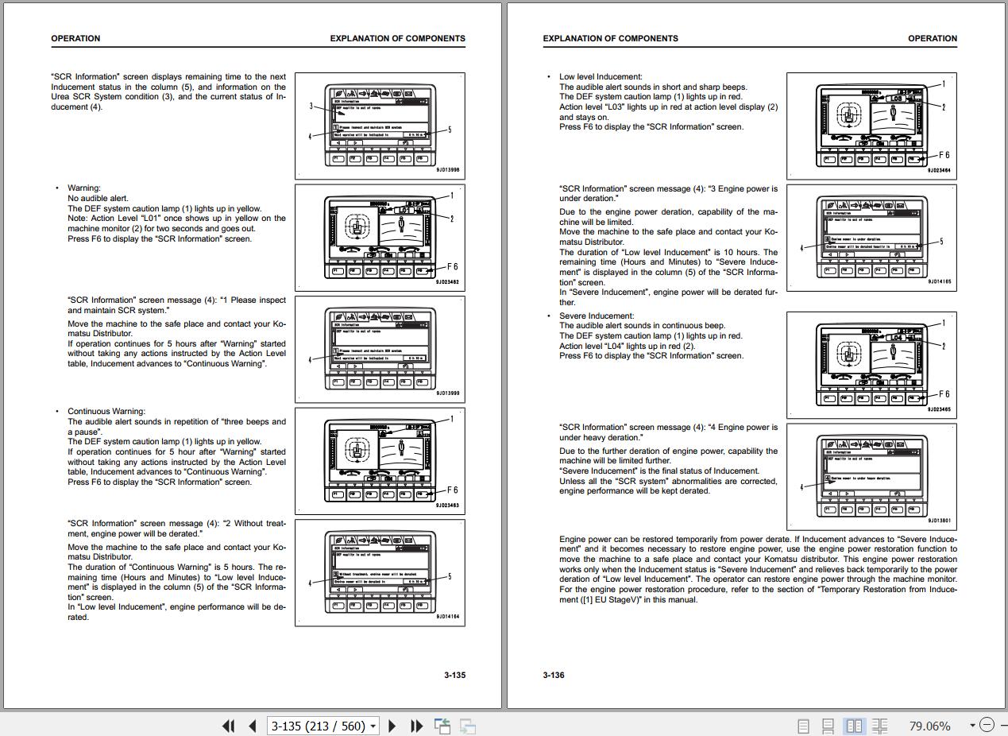Jump to the last page
The height and width of the screenshot is (736, 1008).
416,726
